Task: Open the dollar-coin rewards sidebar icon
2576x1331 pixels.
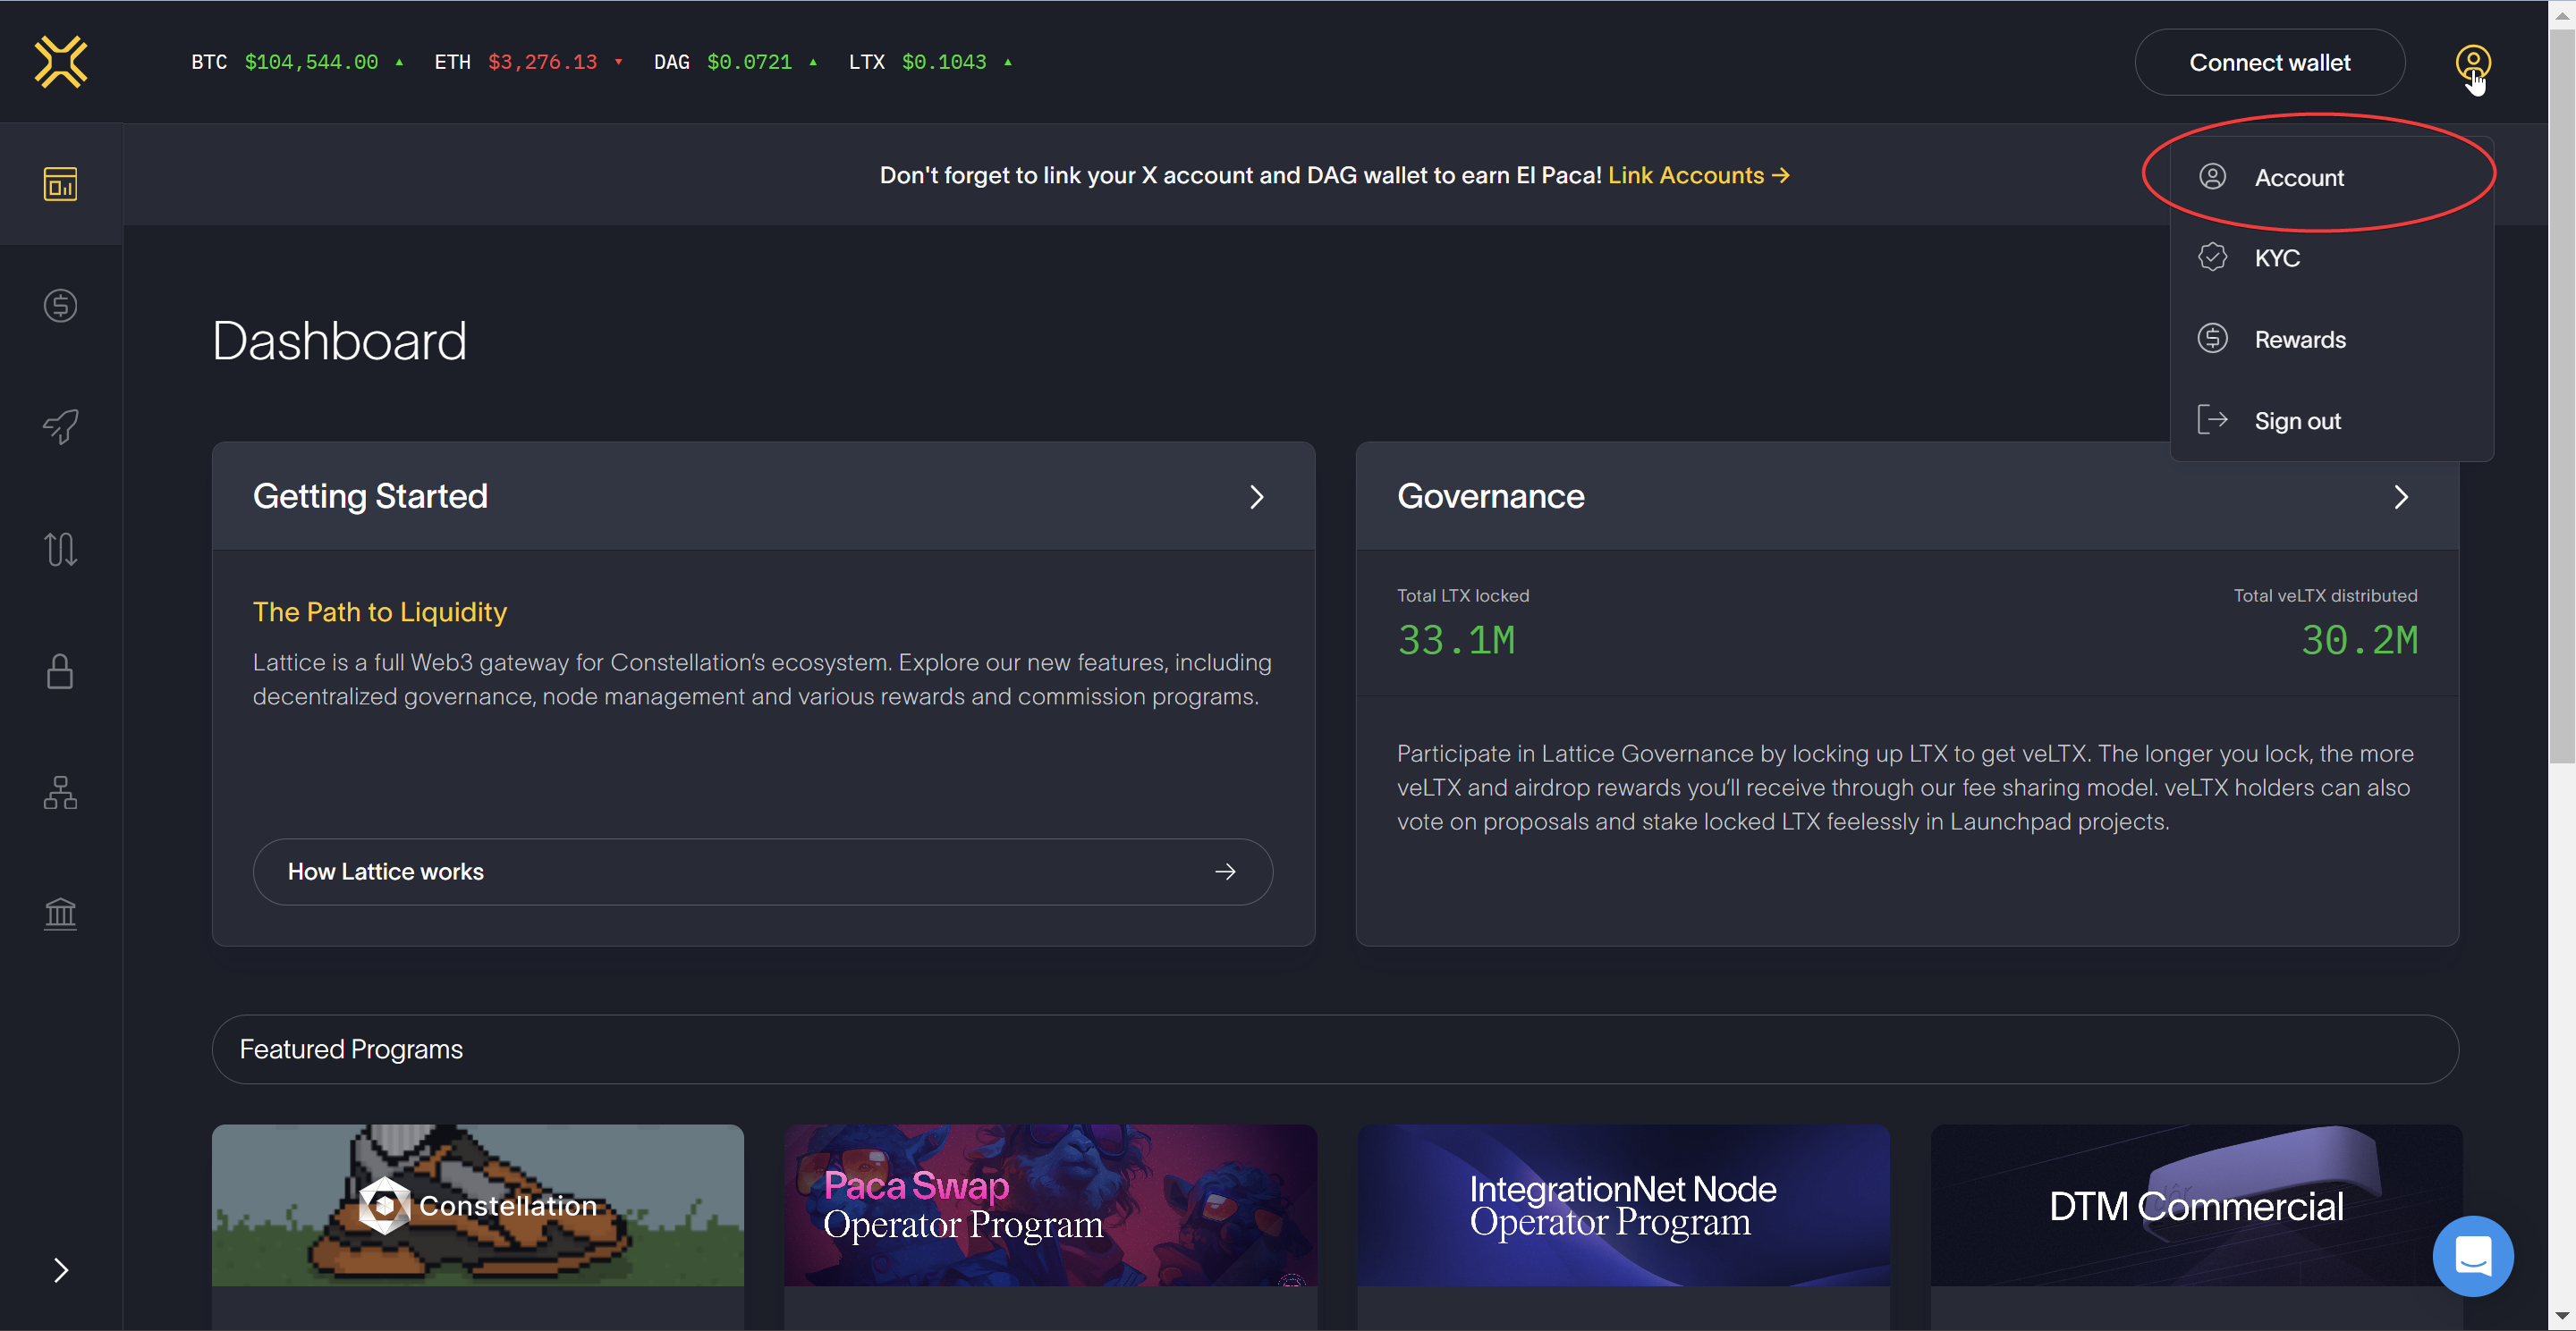Action: pos(60,306)
